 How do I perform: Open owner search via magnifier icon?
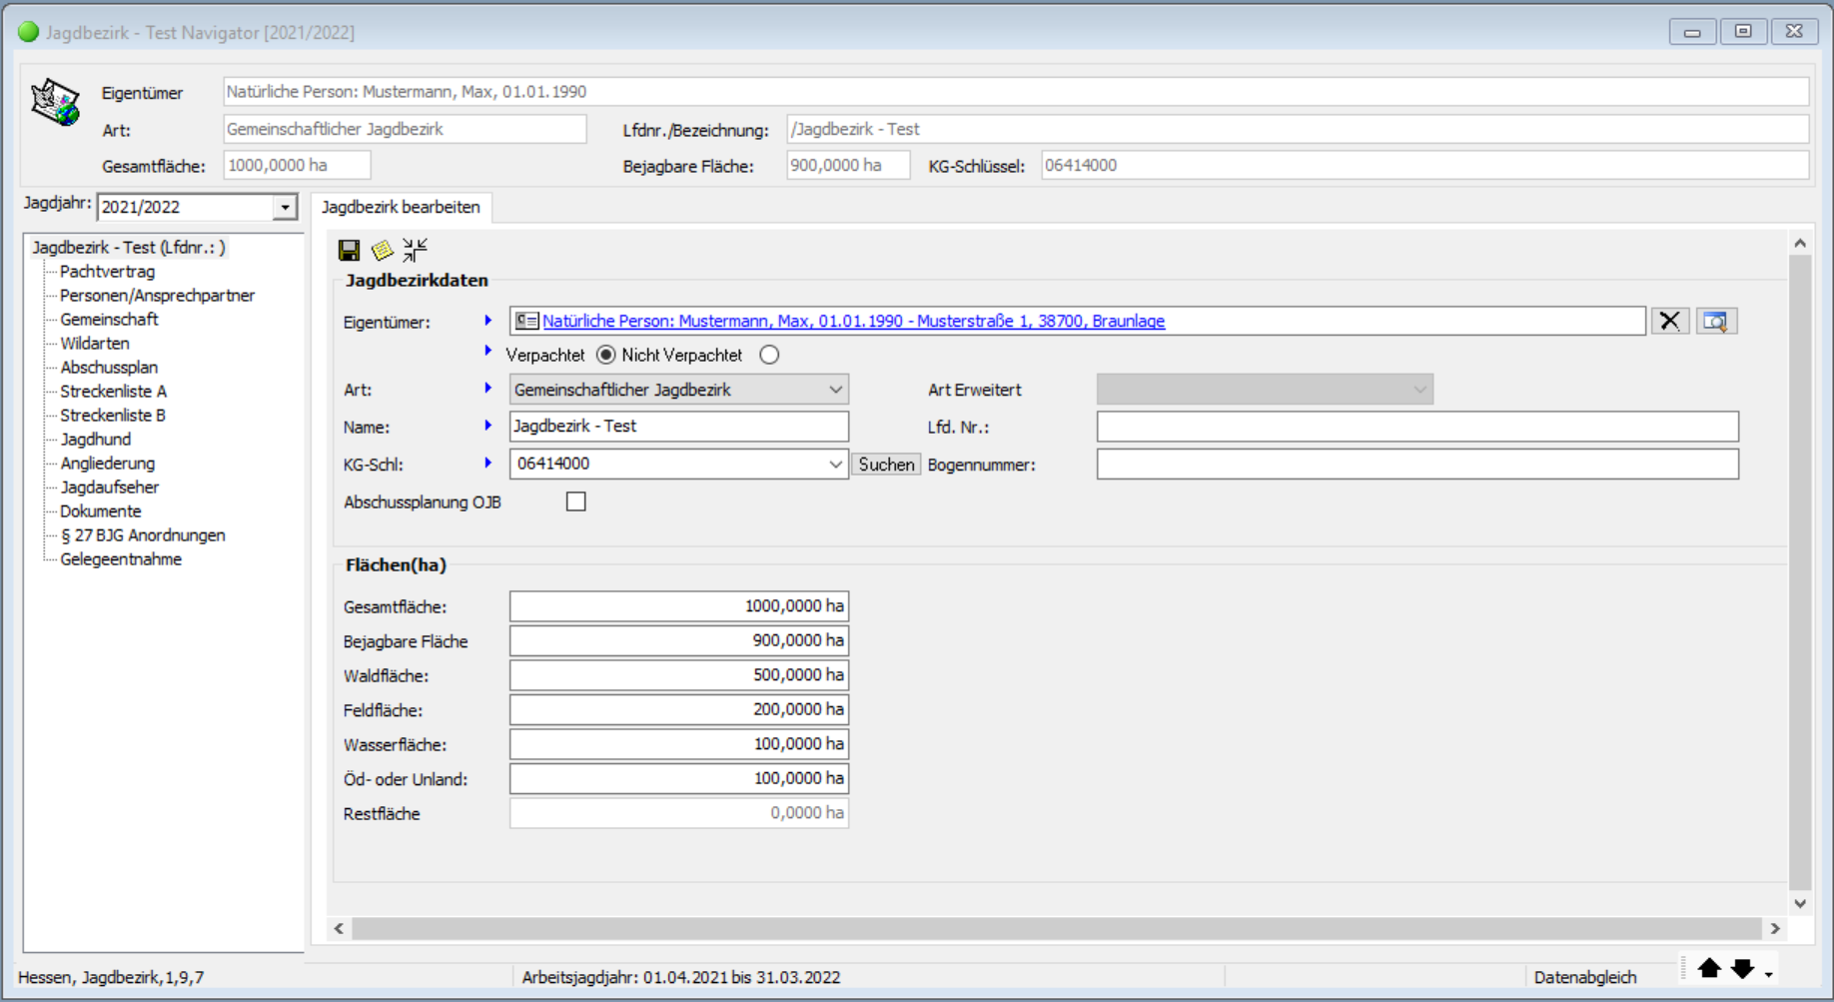point(1715,321)
